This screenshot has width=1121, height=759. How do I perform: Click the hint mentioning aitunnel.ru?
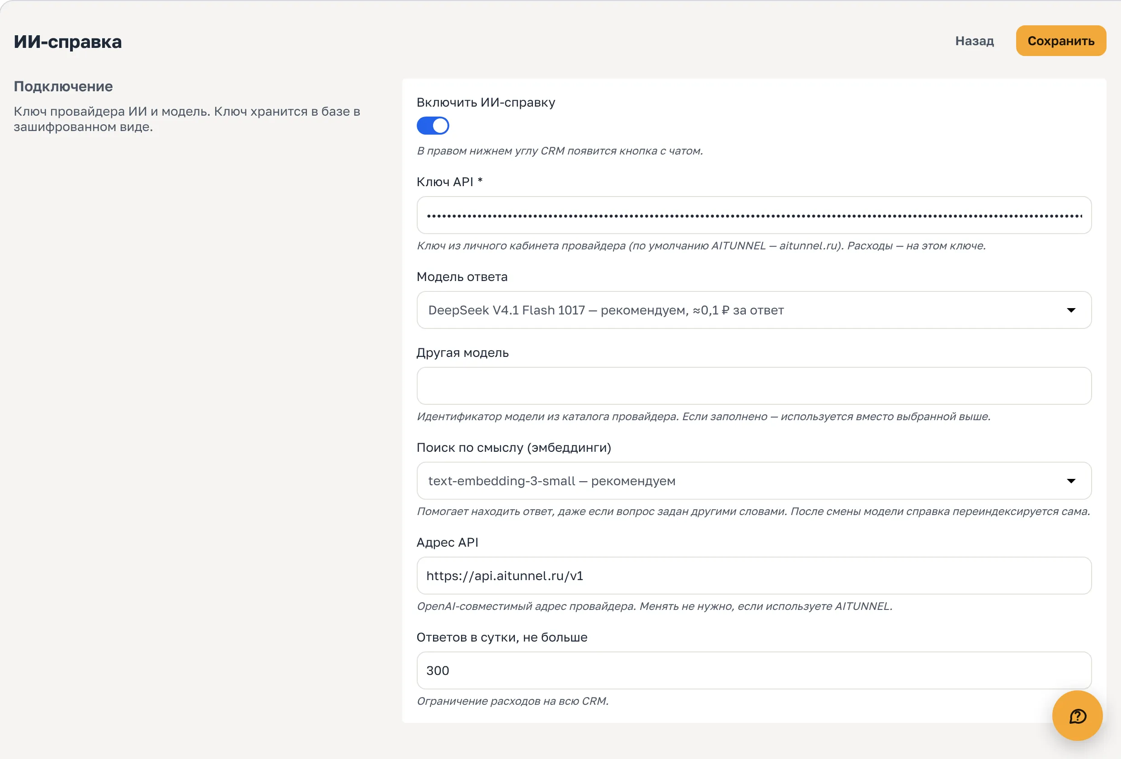(701, 246)
